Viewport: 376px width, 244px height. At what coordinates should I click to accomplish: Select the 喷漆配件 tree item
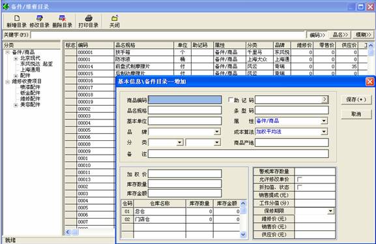click(x=30, y=87)
